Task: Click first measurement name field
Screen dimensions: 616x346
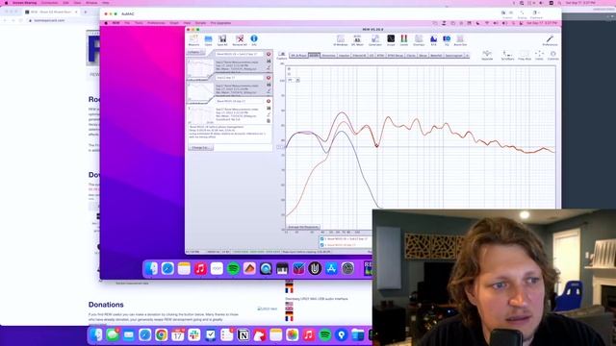Action: coord(240,54)
